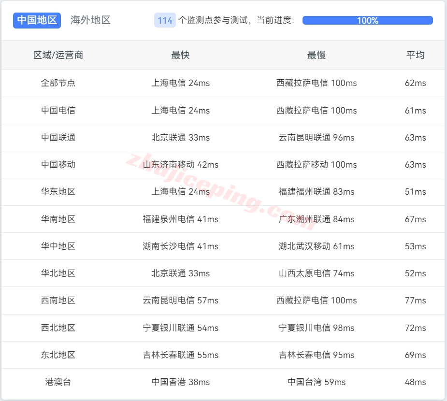
Task: Click the 云南昆明联通 96ms cell
Action: [x=317, y=137]
